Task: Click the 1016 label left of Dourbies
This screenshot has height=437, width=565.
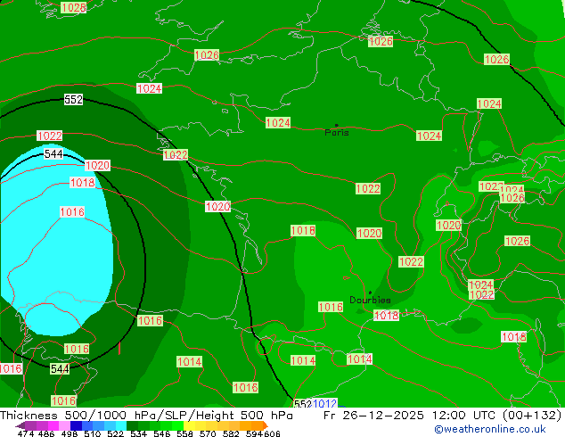Action: 331,307
